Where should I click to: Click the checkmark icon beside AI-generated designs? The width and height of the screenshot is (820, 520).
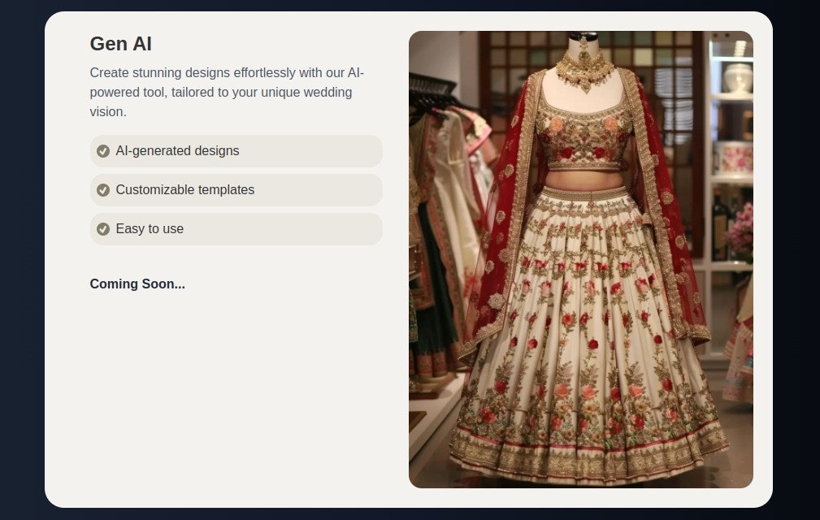(103, 151)
